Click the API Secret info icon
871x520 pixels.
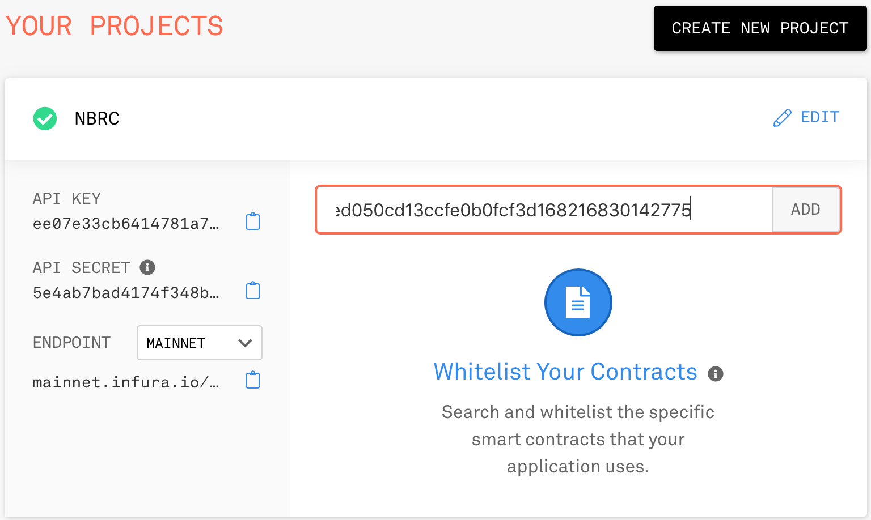pos(147,267)
